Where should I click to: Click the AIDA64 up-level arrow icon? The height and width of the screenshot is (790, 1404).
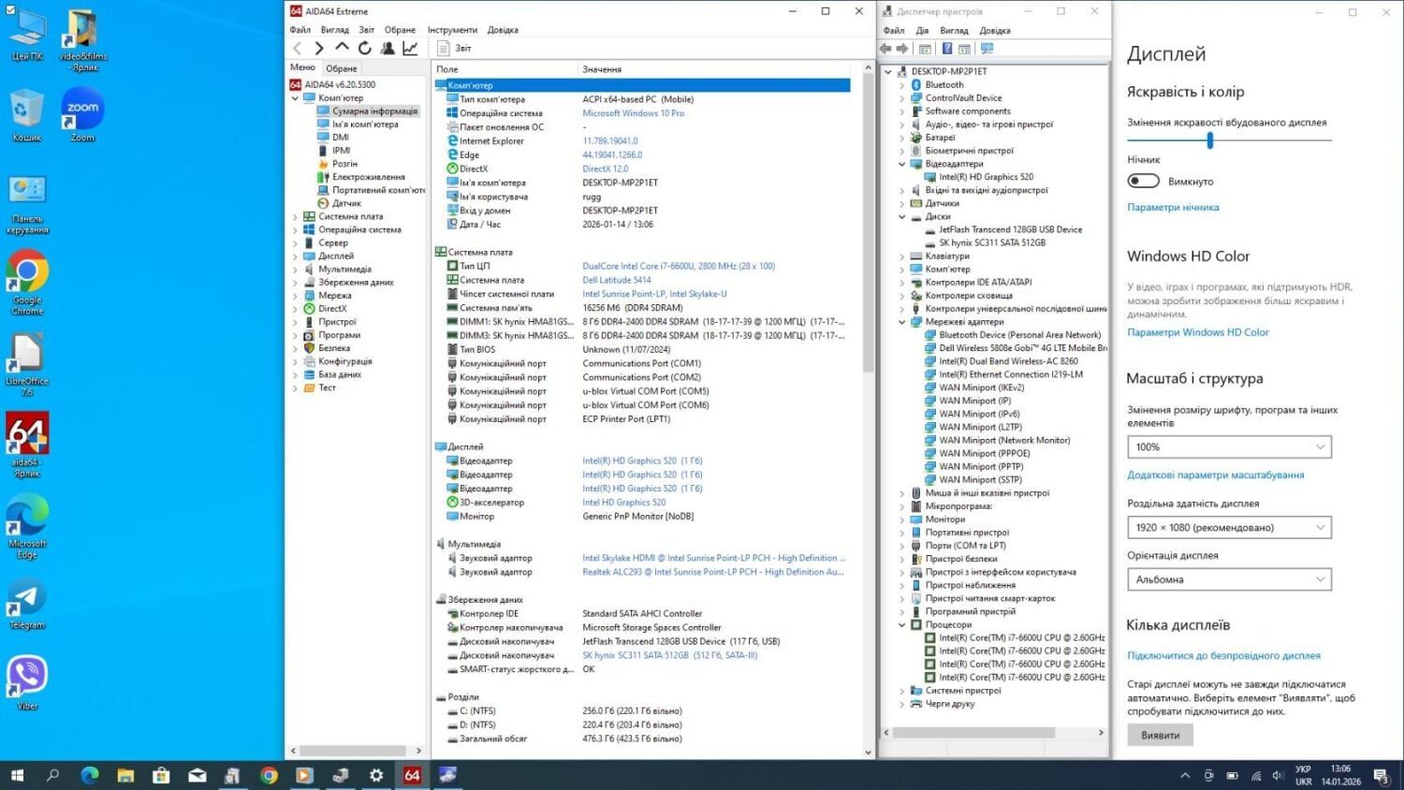pyautogui.click(x=342, y=48)
